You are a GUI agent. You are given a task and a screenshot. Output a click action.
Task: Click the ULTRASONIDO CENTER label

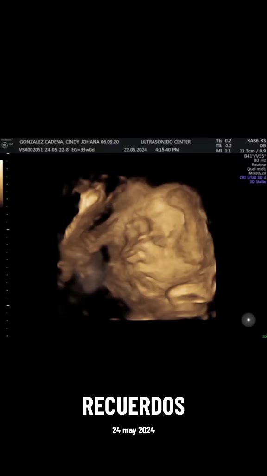165,142
